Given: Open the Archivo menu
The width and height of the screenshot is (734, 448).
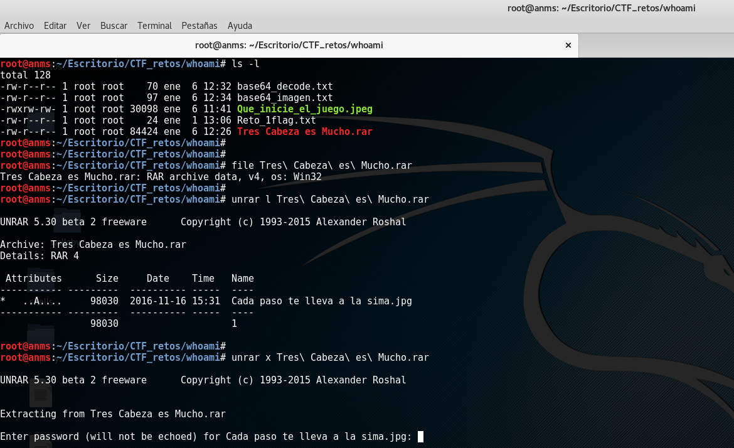Looking at the screenshot, I should (x=19, y=26).
